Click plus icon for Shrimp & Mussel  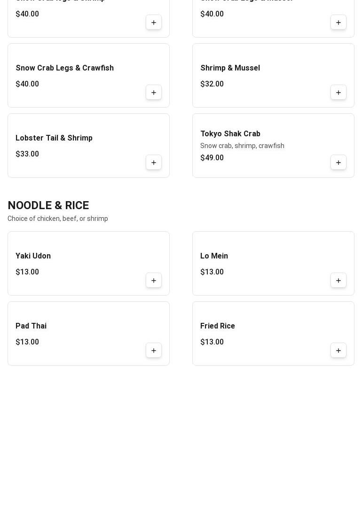(x=338, y=93)
